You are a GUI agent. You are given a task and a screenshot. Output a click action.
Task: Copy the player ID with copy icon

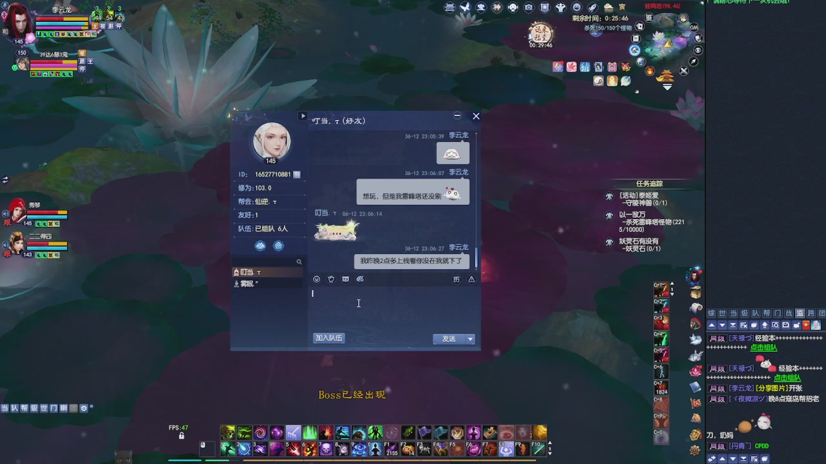(x=297, y=175)
